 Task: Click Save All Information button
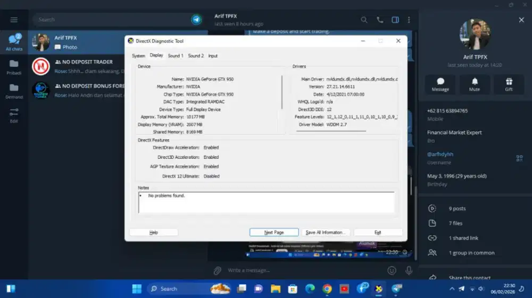click(326, 232)
